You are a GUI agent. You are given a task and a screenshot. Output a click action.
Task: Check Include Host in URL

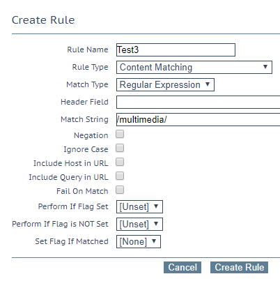[x=120, y=162]
